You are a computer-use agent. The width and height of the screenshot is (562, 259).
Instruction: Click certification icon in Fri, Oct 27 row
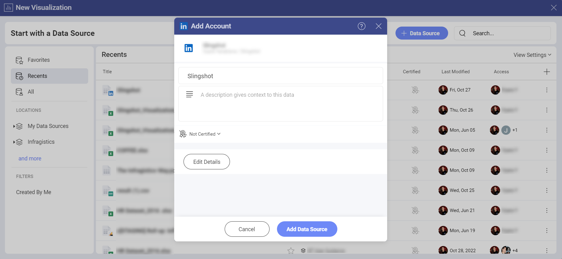point(415,90)
